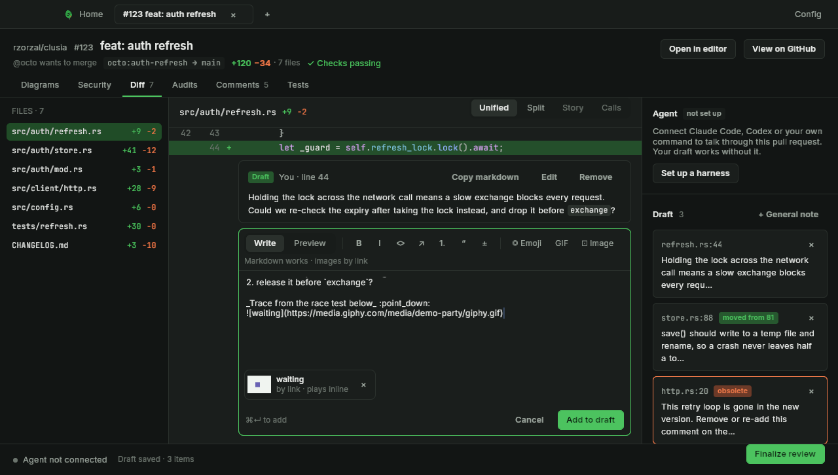
Task: Click Open in editor button
Action: 698,49
